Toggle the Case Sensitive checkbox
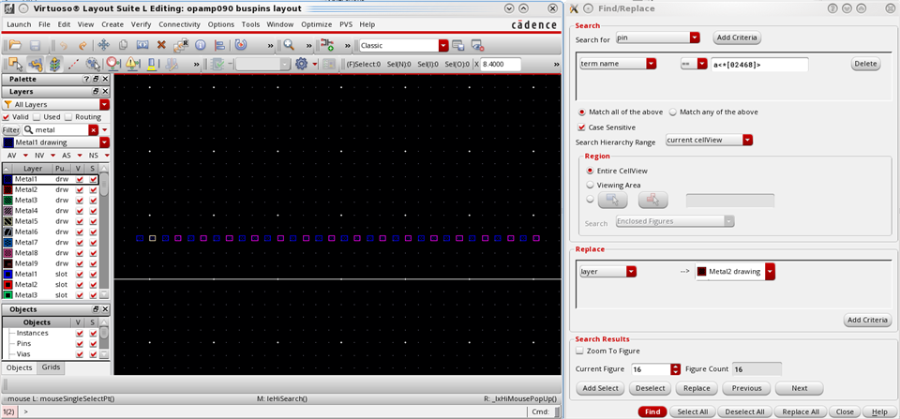The image size is (900, 419). click(582, 127)
